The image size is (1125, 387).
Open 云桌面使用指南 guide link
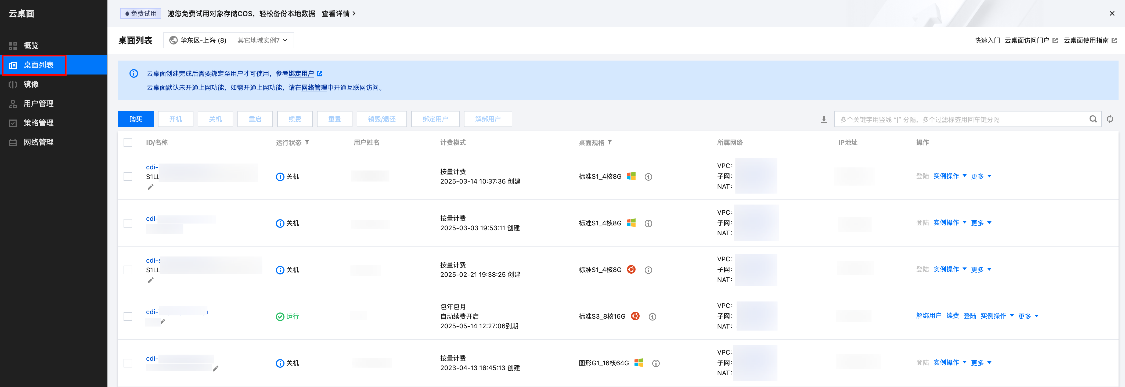click(x=1090, y=40)
